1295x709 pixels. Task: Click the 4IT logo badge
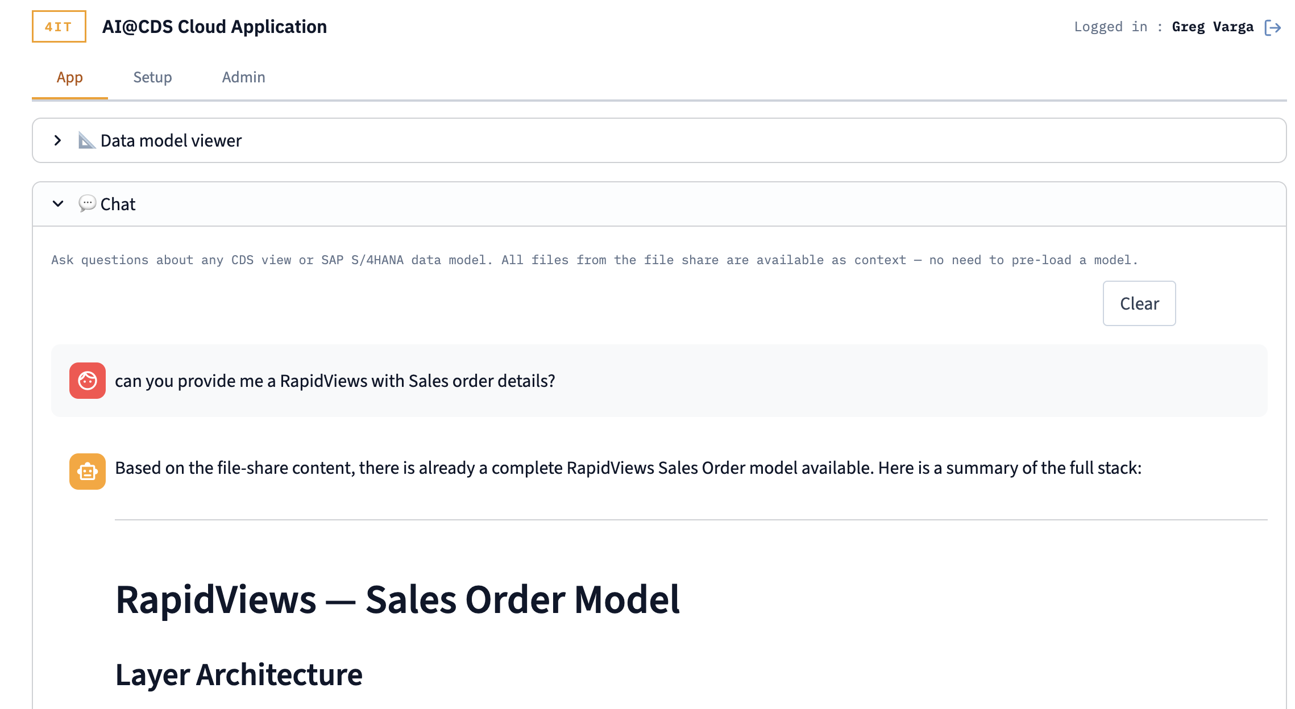pyautogui.click(x=59, y=27)
